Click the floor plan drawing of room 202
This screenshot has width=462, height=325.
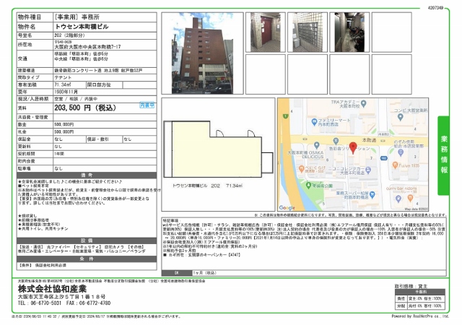[x=218, y=149]
